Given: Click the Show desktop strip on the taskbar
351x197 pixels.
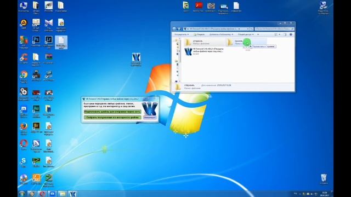Looking at the screenshot, I should pyautogui.click(x=332, y=194).
